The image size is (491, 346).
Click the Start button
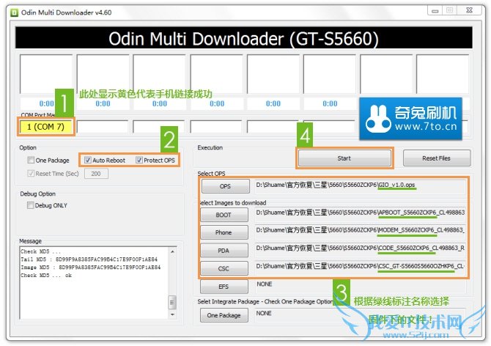[x=344, y=158]
